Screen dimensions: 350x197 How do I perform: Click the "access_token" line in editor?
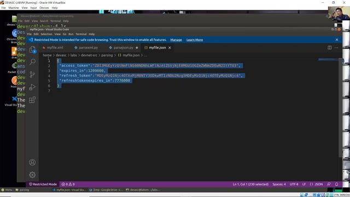pyautogui.click(x=150, y=66)
